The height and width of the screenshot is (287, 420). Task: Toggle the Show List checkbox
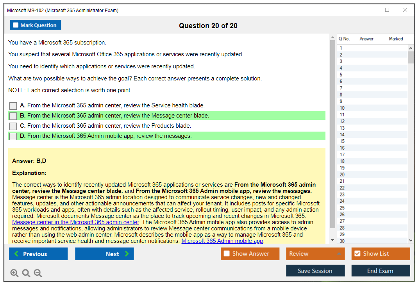[x=357, y=253]
